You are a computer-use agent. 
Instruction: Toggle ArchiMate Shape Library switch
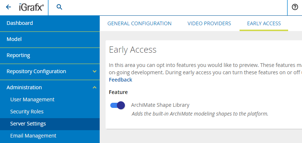click(118, 105)
